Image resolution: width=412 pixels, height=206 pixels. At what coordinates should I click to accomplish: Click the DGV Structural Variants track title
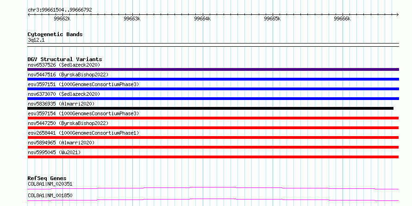(x=65, y=59)
